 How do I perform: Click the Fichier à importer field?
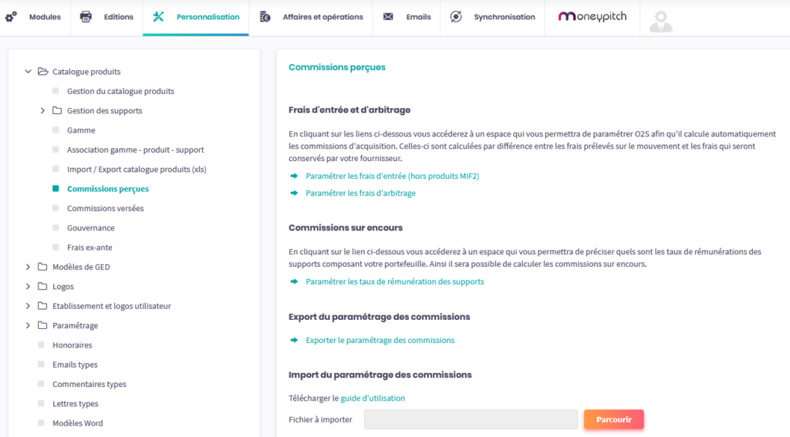[x=471, y=419]
